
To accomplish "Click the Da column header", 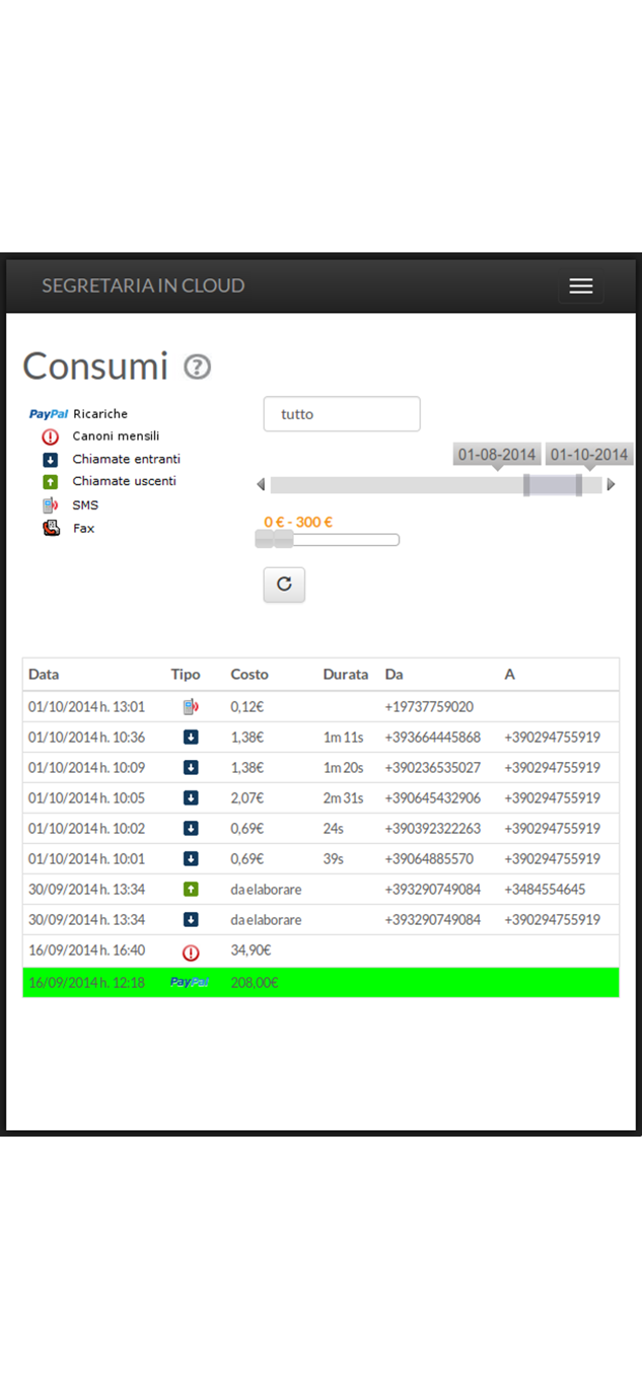I will (394, 674).
